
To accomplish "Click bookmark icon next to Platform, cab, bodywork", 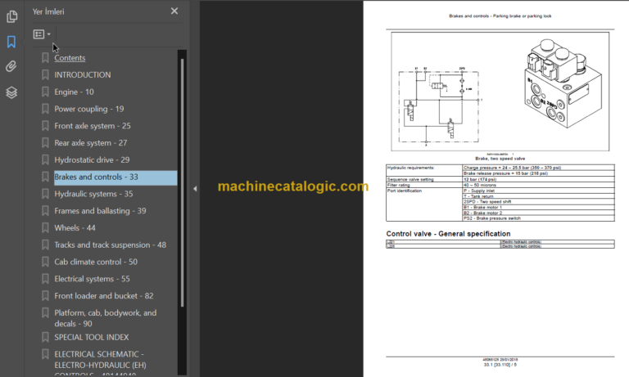I will pos(45,313).
